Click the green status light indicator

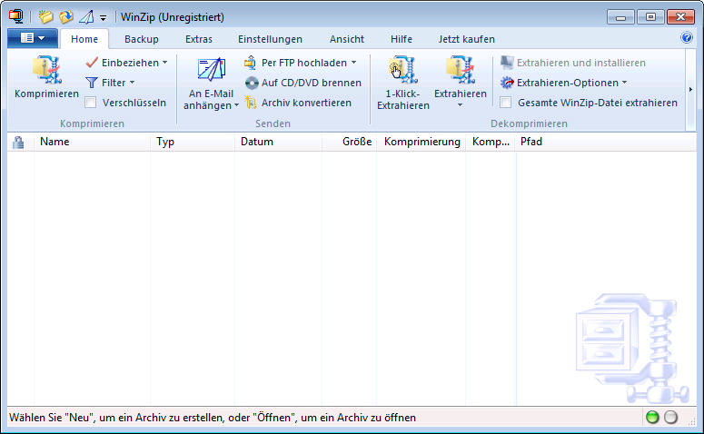click(652, 418)
